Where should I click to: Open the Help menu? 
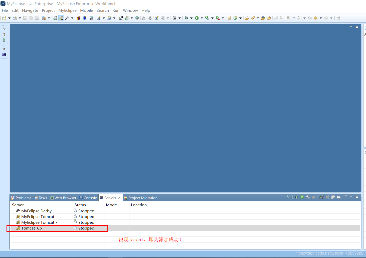click(x=146, y=10)
